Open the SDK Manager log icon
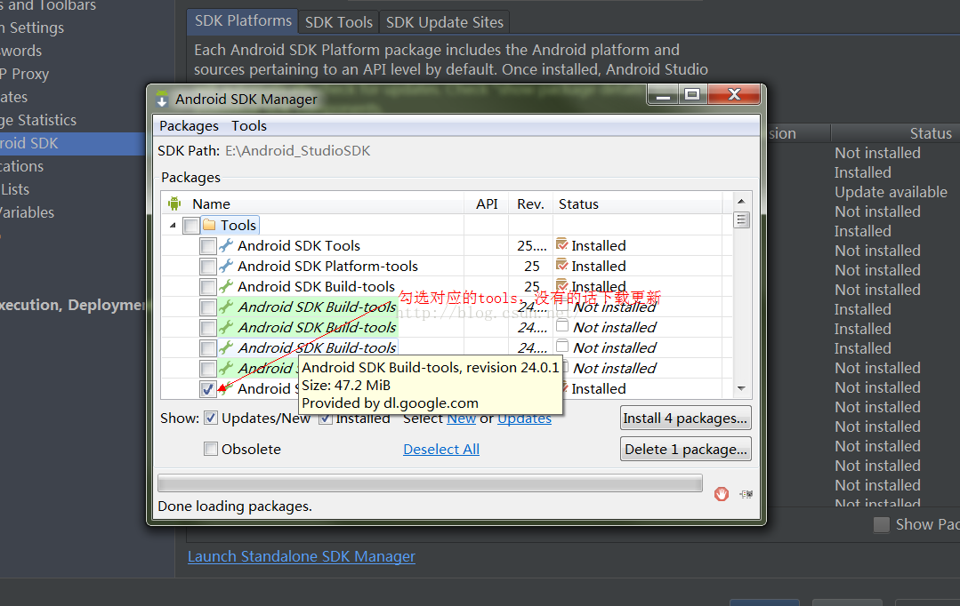Screen dimensions: 960x606 point(746,493)
